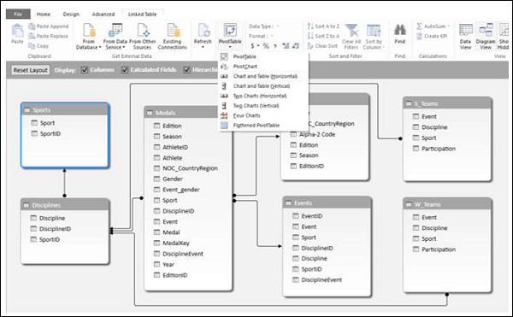Viewport: 513px width, 317px height.
Task: Click the Reset Layout button
Action: pos(31,70)
